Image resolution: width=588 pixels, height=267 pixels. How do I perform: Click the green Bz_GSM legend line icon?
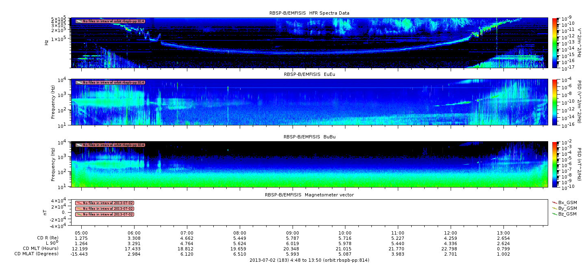tap(554, 213)
